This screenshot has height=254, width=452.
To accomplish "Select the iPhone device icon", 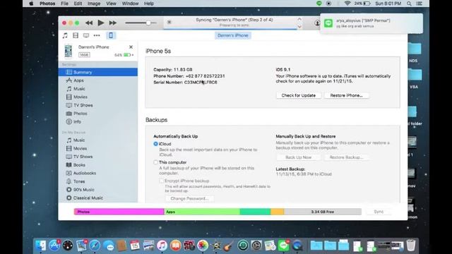I will (x=111, y=35).
